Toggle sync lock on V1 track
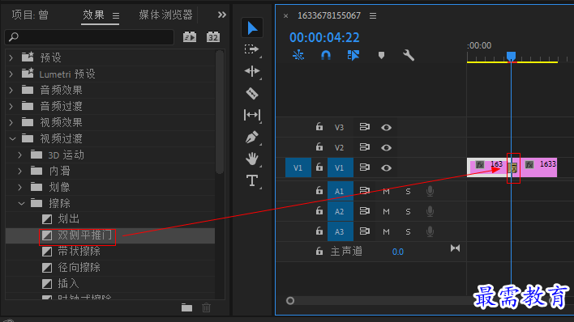 click(x=364, y=167)
